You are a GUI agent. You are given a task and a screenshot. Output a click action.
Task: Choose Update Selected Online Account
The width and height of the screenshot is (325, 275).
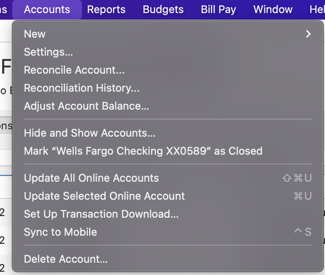[x=104, y=196]
